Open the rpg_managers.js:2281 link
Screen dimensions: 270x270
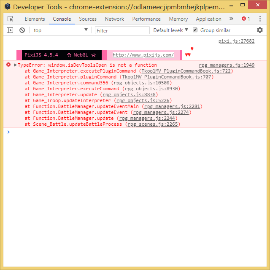click(x=172, y=106)
